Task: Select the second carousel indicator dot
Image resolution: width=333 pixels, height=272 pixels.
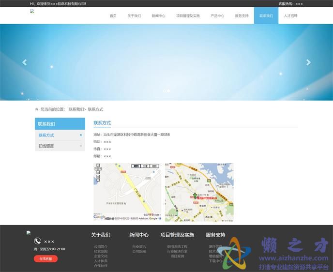Action: [x=168, y=91]
